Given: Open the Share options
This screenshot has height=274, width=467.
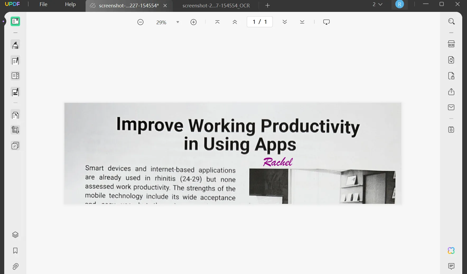Looking at the screenshot, I should [452, 92].
